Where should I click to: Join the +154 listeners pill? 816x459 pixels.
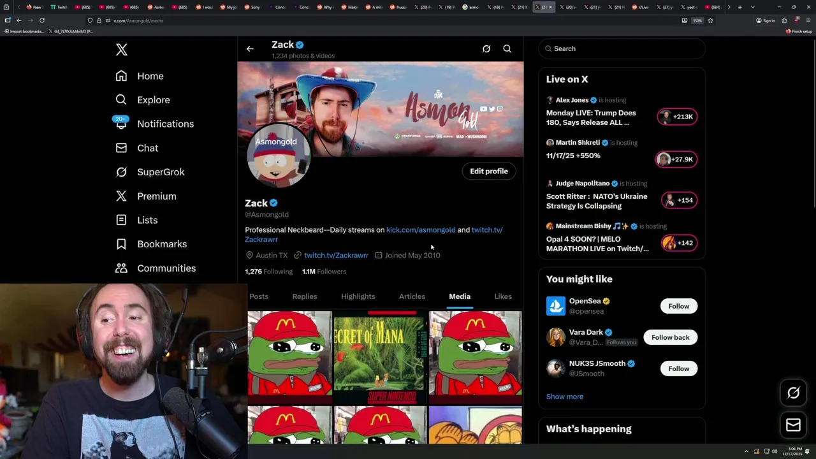(x=679, y=200)
